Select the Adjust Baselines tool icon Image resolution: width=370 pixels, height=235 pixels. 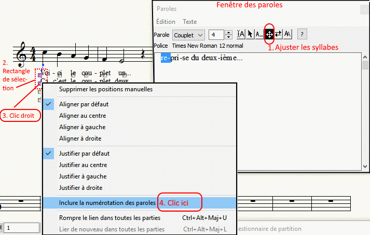tap(259, 35)
